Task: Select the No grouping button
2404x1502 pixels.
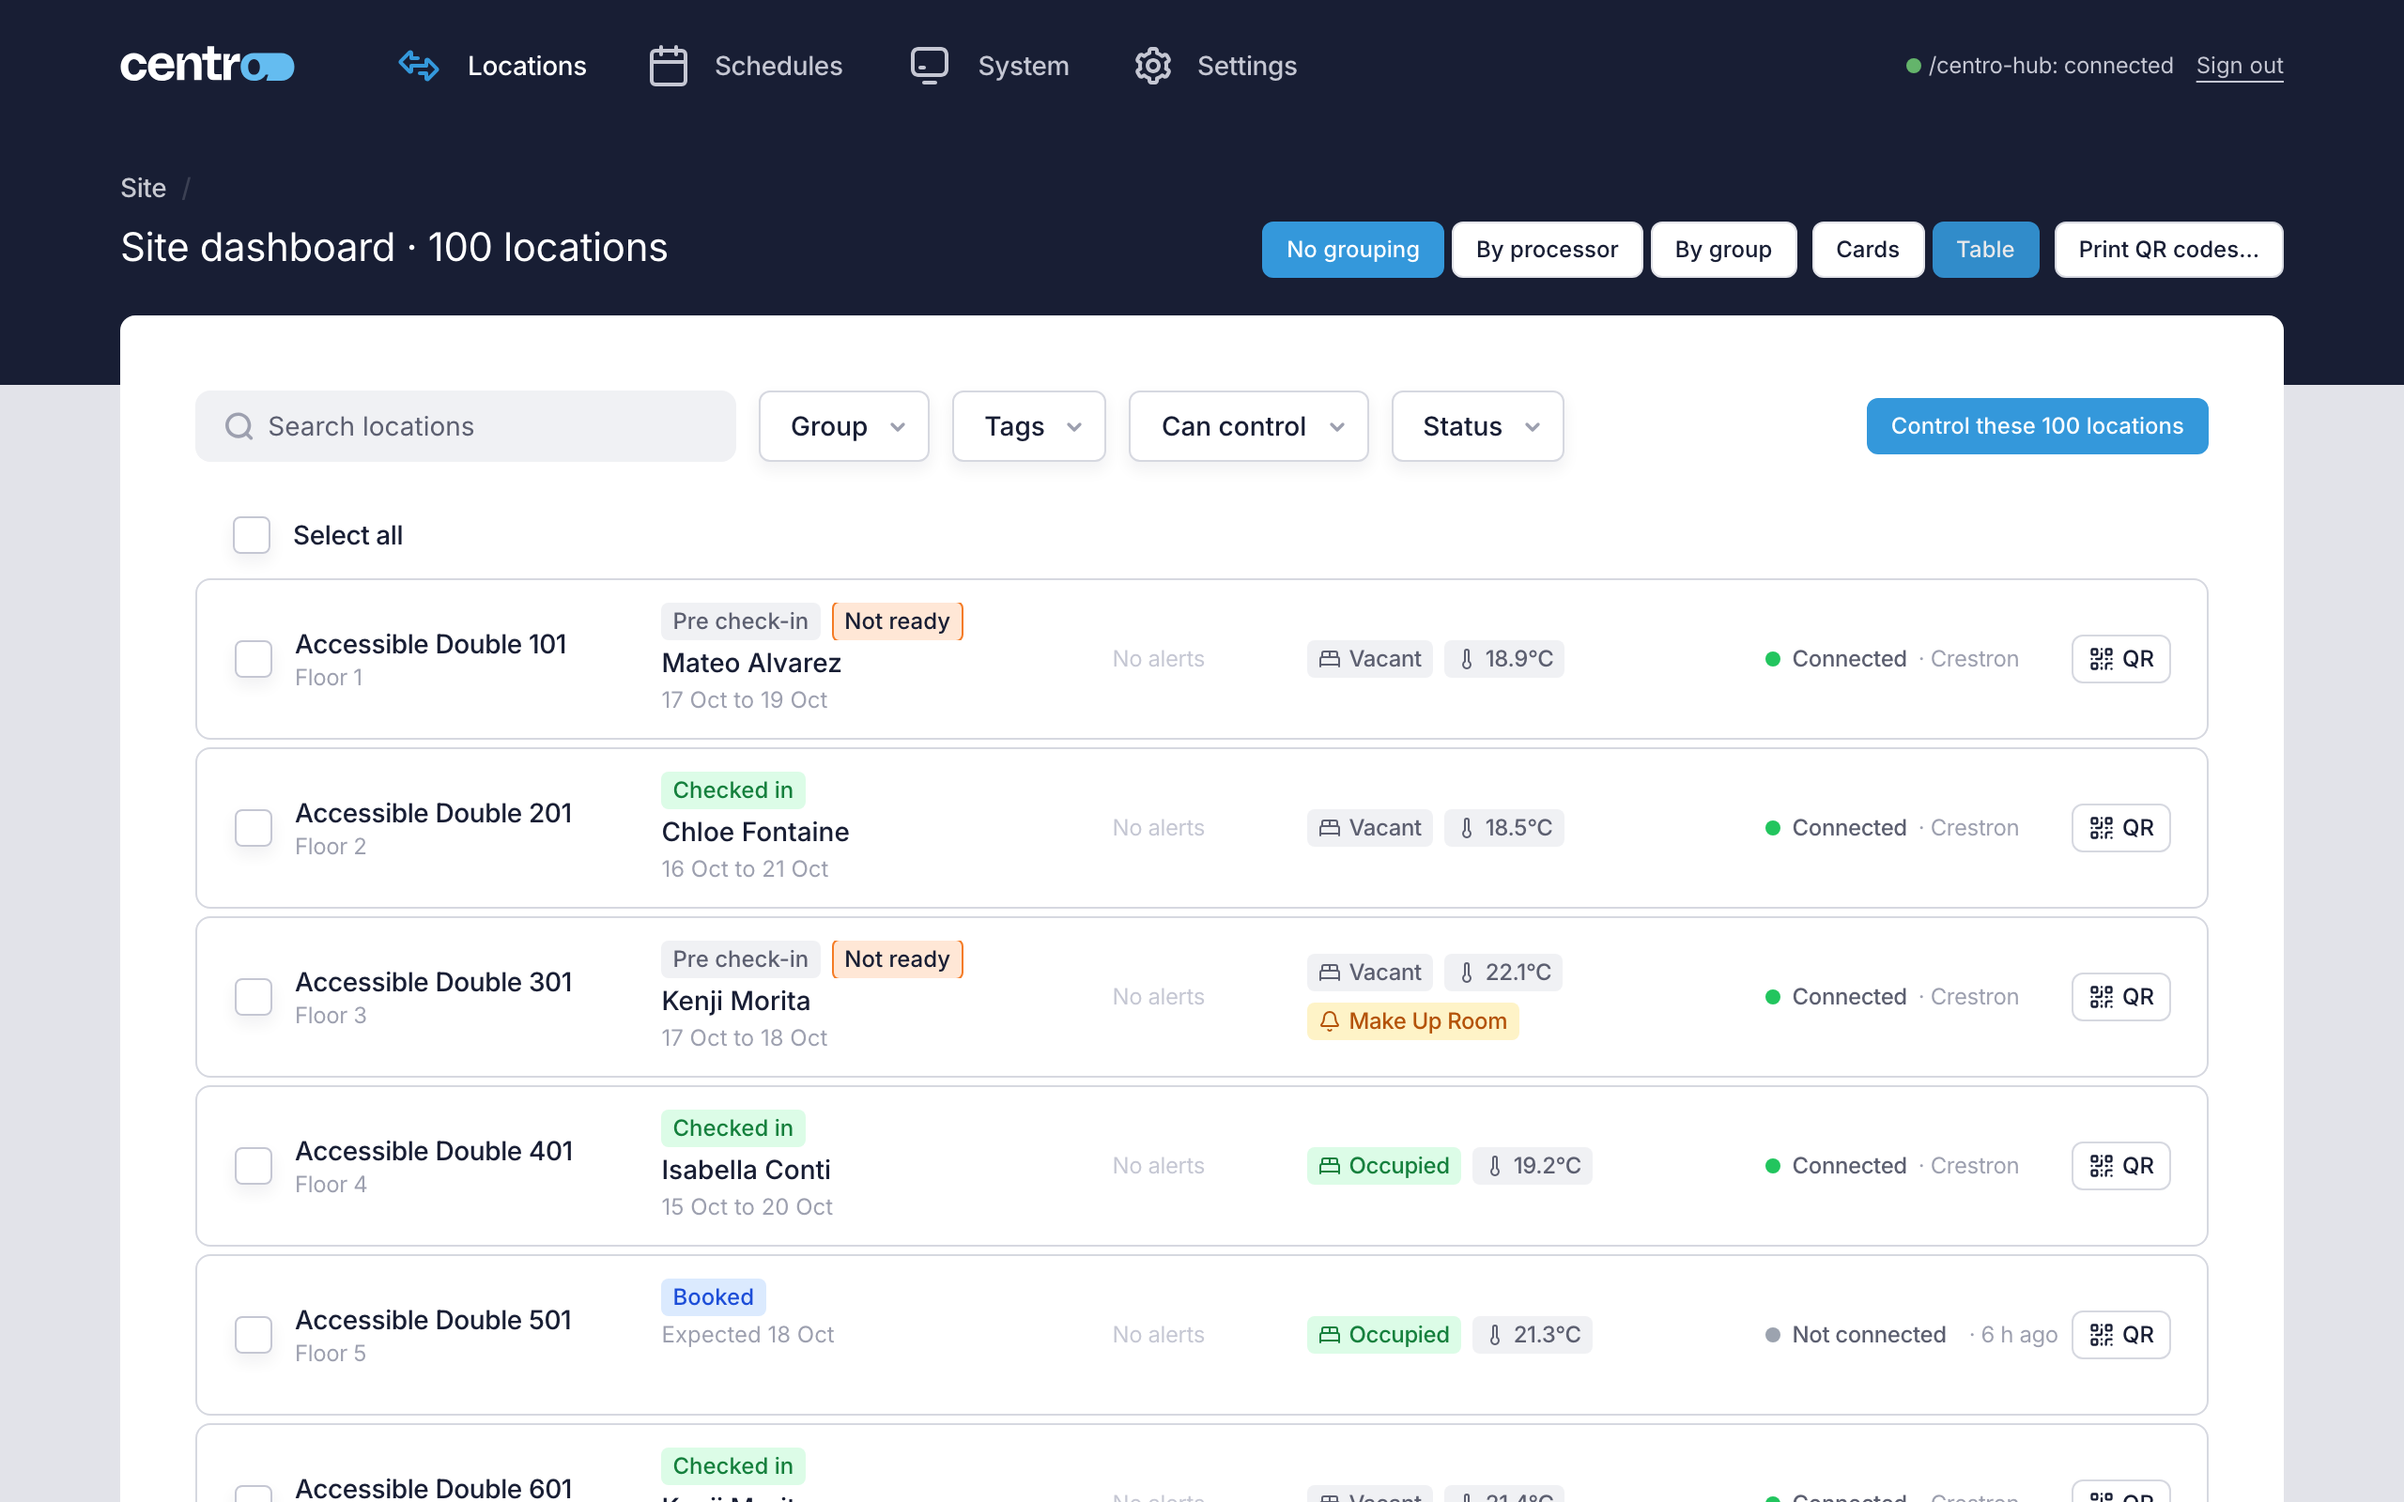Action: point(1352,250)
